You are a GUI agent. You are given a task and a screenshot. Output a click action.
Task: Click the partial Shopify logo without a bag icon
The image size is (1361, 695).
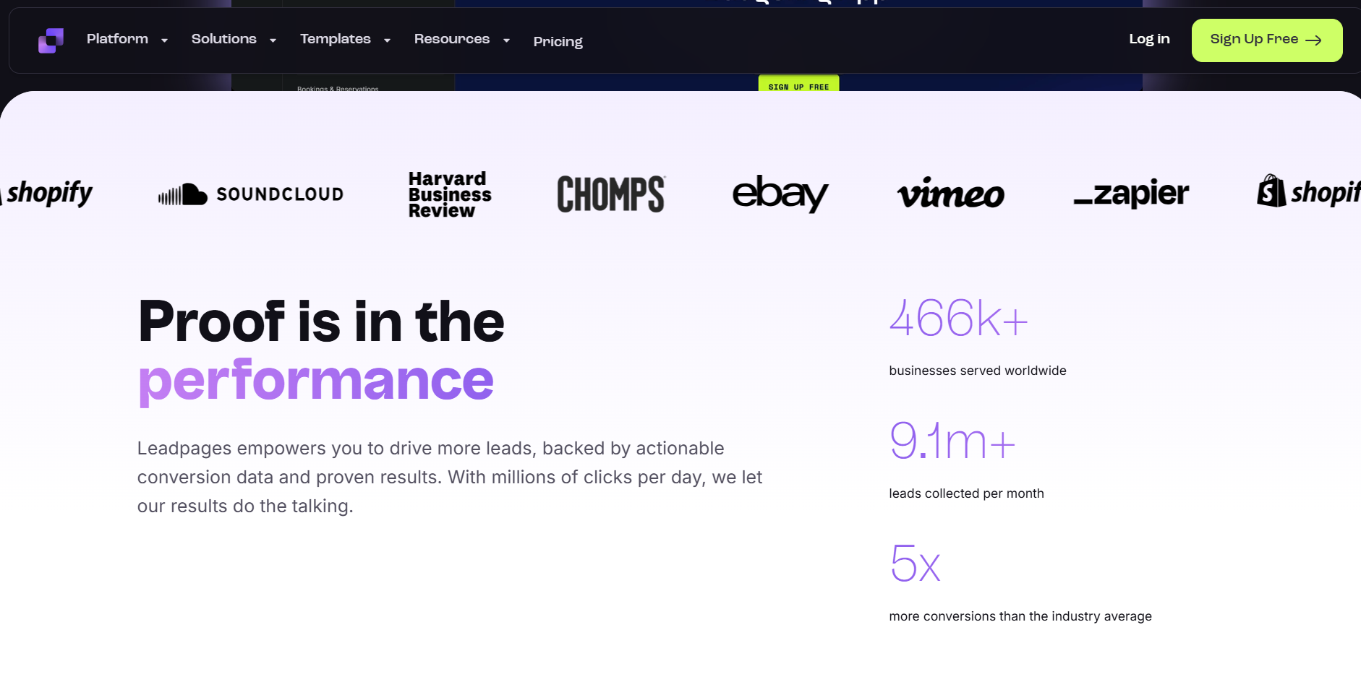click(47, 193)
